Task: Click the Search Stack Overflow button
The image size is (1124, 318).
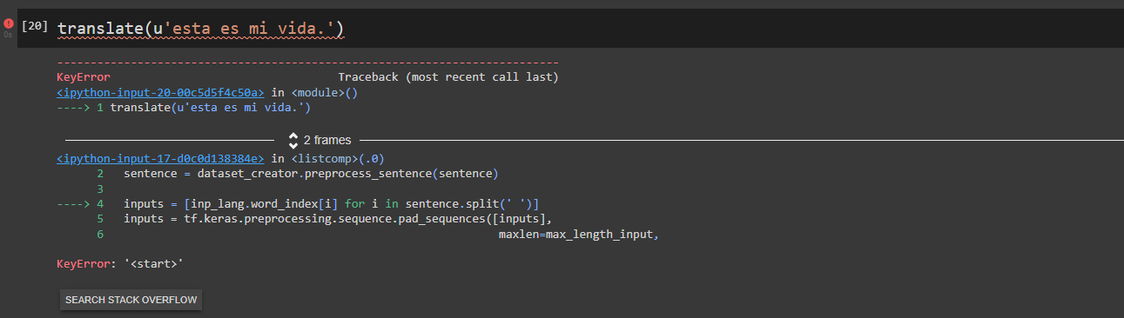Action: [x=131, y=301]
